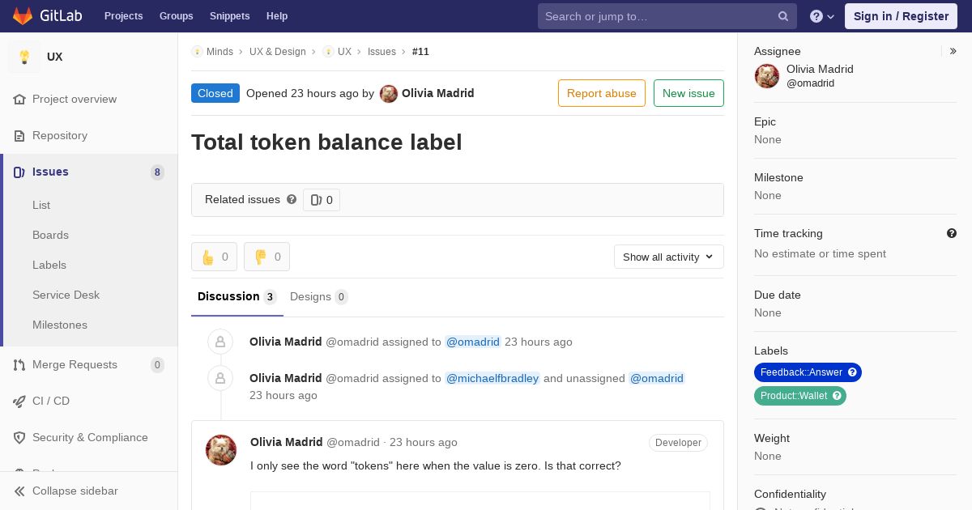Image resolution: width=972 pixels, height=510 pixels.
Task: Open the UX & Design breadcrumb link
Action: pos(278,52)
